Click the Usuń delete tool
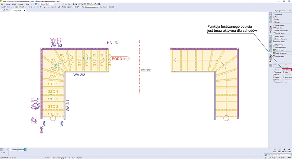The height and width of the screenshot is (159, 292). click(x=286, y=72)
